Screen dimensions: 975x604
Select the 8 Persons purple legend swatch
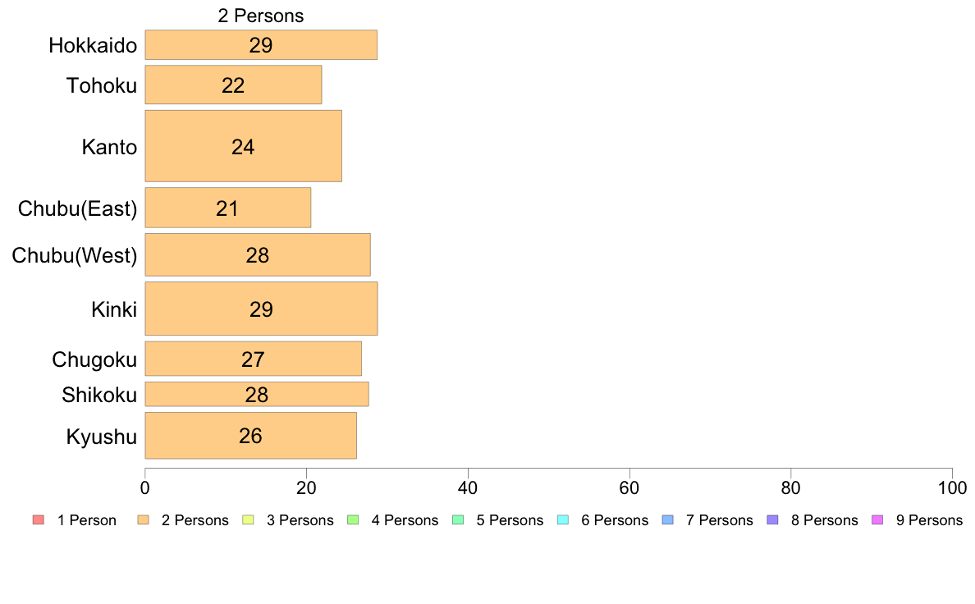click(773, 520)
